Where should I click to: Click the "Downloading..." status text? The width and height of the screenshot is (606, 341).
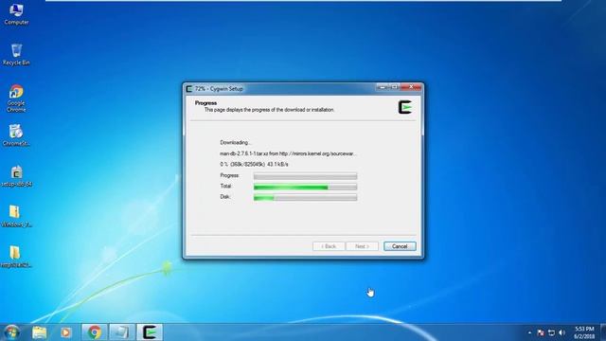[236, 142]
